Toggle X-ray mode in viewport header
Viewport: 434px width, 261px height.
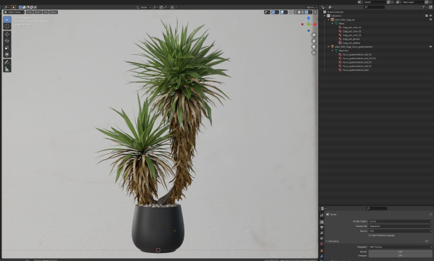pos(291,12)
